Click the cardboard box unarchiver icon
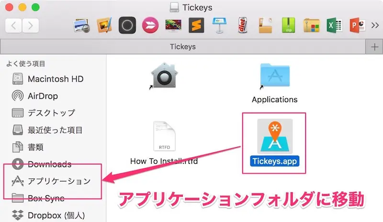Viewport: 383px width, 222px height. coord(266,25)
